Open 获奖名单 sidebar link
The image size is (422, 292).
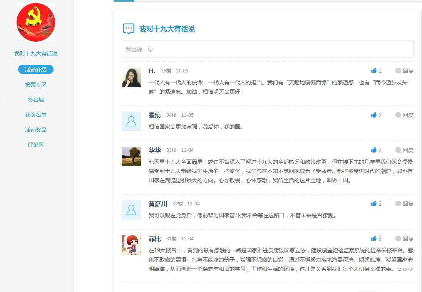(x=36, y=115)
